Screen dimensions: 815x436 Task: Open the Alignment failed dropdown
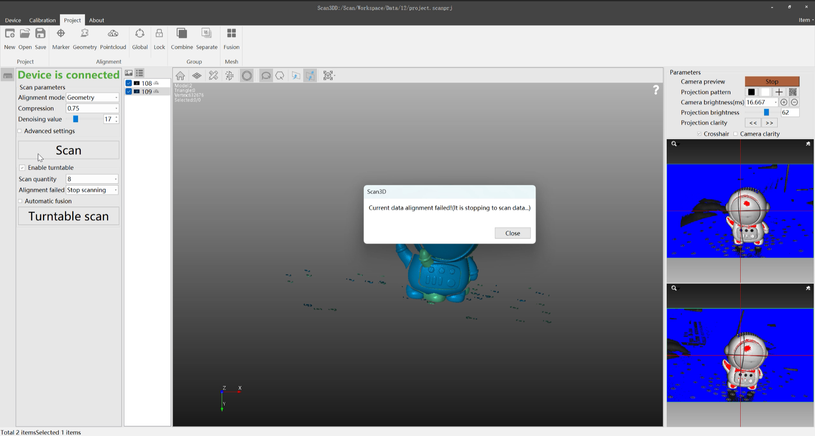92,190
